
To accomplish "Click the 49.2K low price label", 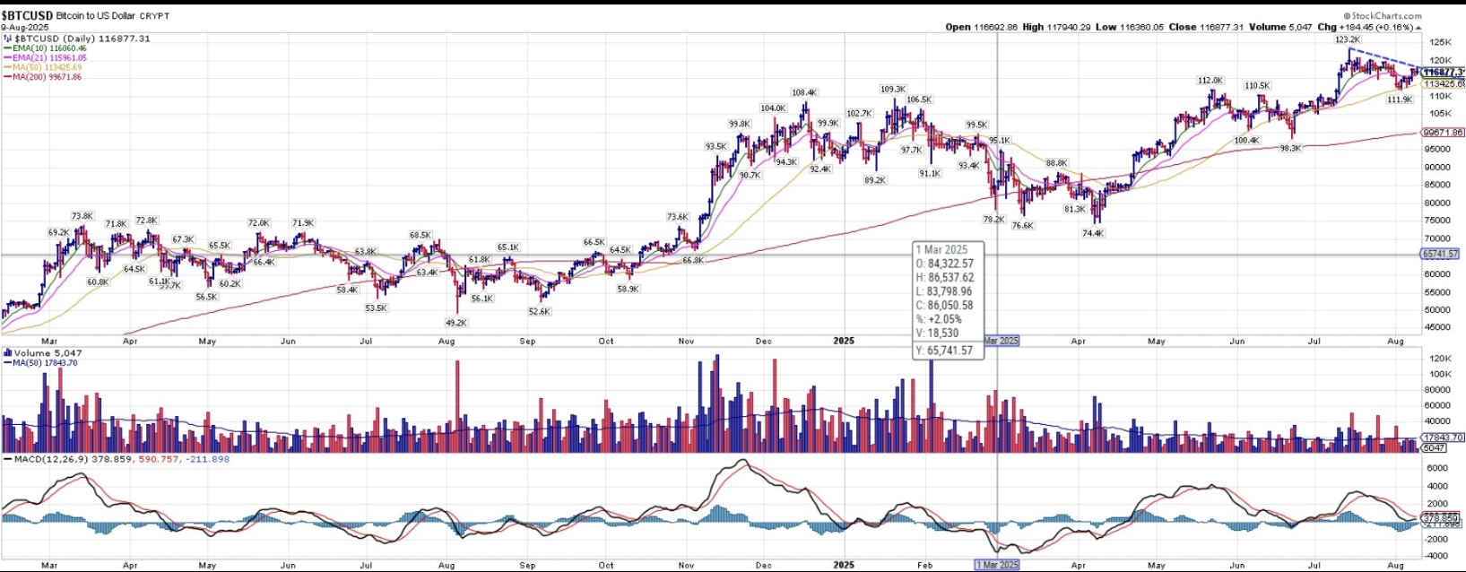I will 455,323.
